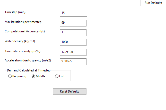Select the Kinematic viscosity value field
The width and height of the screenshot is (166, 110).
click(x=73, y=52)
